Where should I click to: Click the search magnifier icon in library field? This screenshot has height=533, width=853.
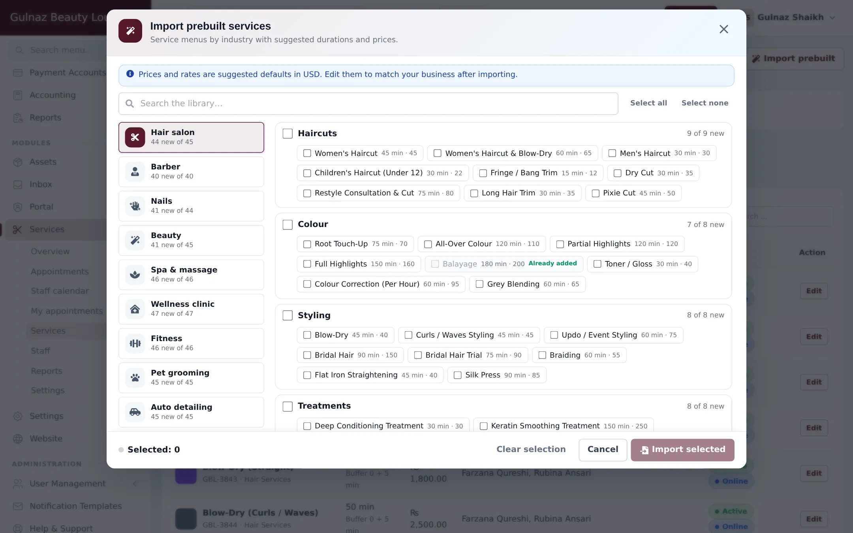point(130,103)
